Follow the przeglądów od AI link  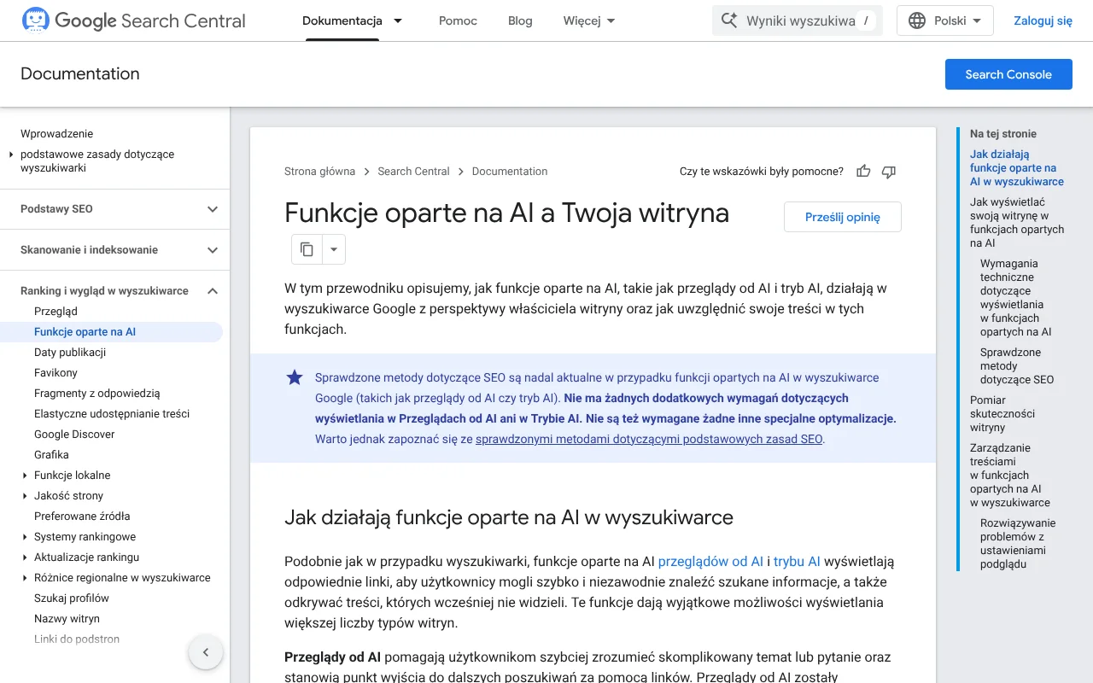[710, 561]
